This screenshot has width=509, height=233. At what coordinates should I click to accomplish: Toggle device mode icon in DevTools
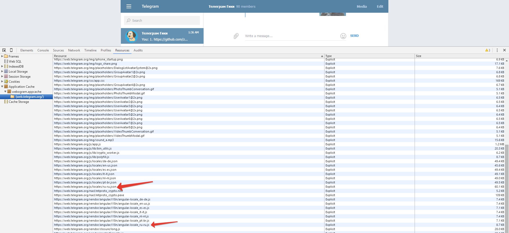11,50
